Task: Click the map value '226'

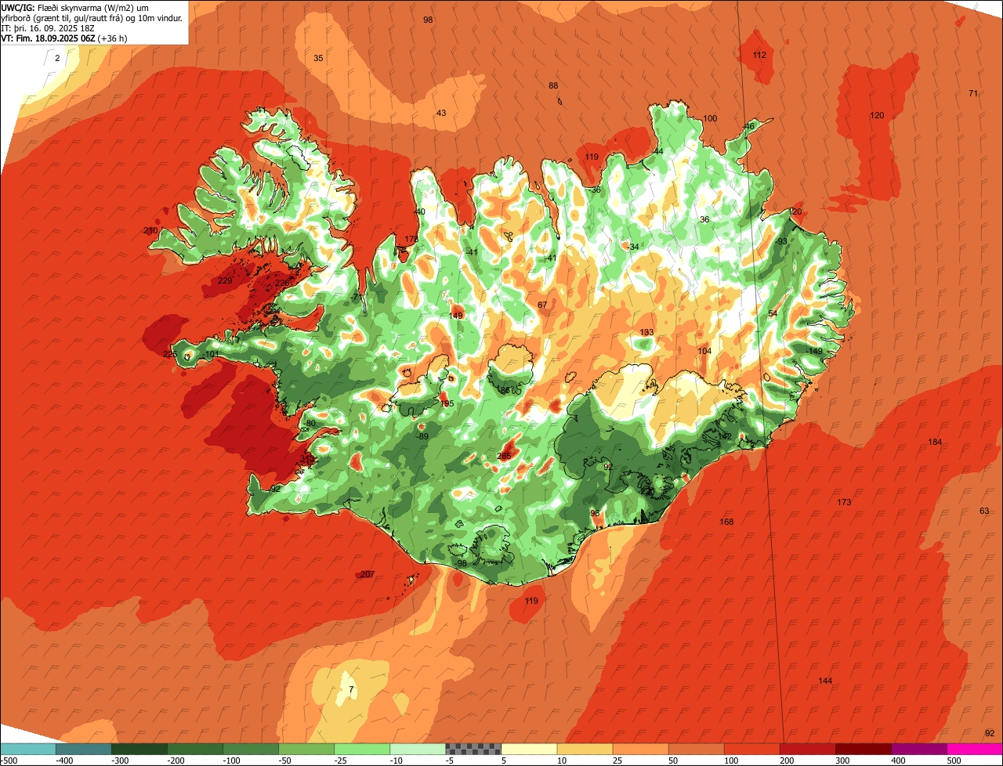Action: (x=282, y=283)
